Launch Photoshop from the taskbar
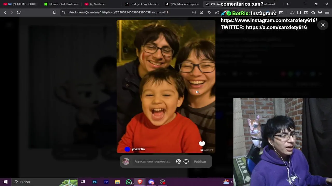 (95, 182)
